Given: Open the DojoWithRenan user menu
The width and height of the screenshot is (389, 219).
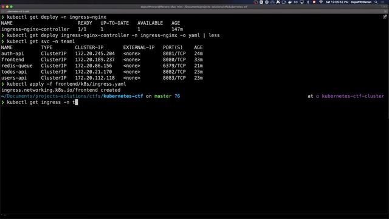Looking at the screenshot, I should (361, 2).
